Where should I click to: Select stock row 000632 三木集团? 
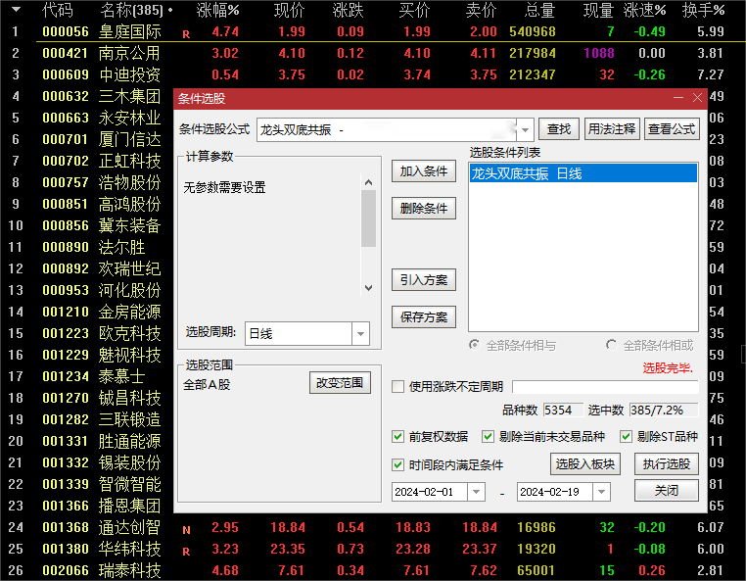(x=87, y=96)
